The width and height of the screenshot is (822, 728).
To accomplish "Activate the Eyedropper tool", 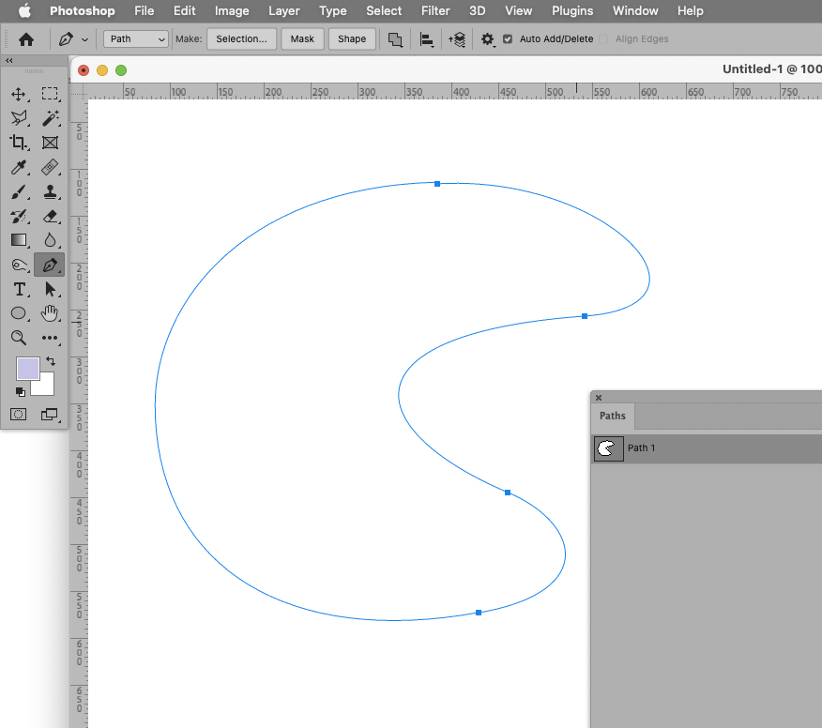I will pyautogui.click(x=19, y=167).
